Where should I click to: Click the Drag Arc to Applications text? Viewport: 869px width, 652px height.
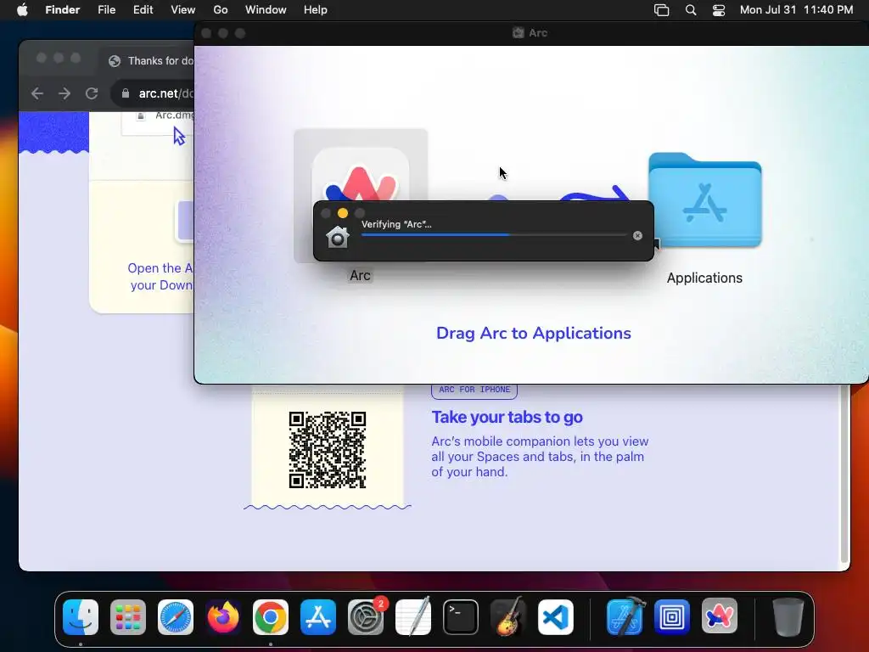534,333
